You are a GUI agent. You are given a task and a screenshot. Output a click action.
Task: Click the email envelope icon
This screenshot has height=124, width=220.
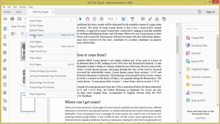tap(20, 19)
